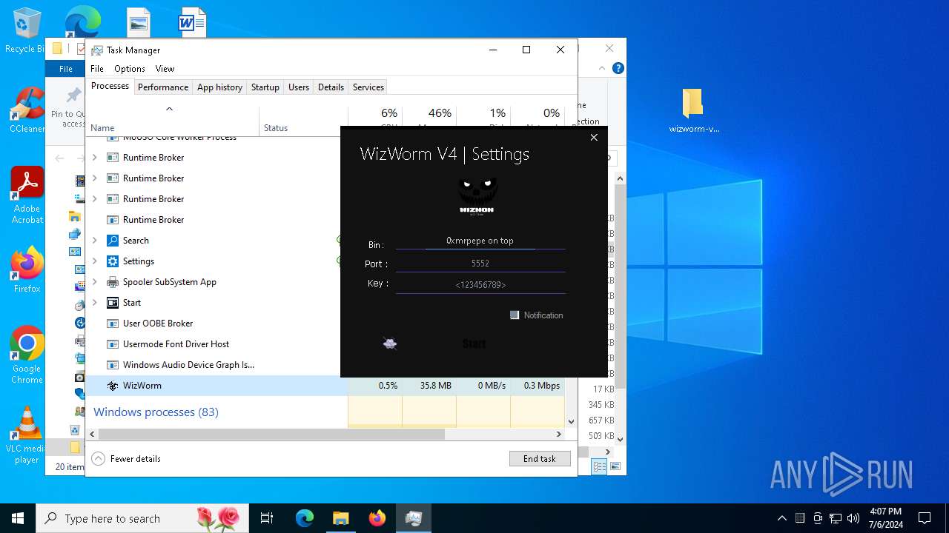
Task: Click the WizWorm process icon
Action: tap(113, 386)
